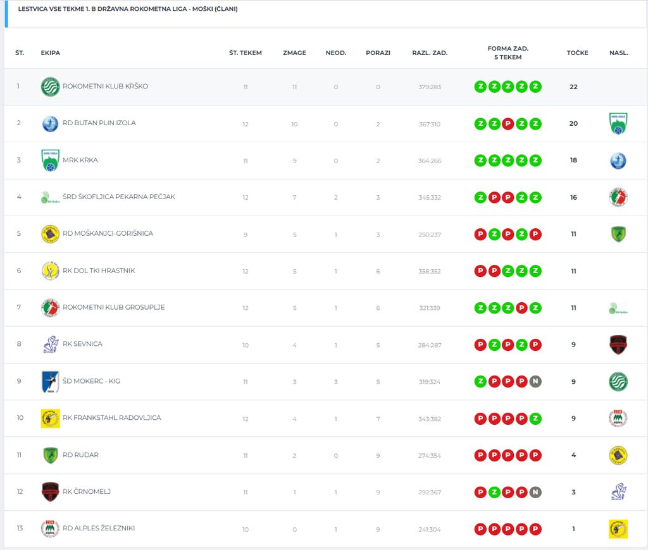Viewport: 648px width, 550px height.
Task: Click the red P in Izola's form column
Action: tap(508, 124)
